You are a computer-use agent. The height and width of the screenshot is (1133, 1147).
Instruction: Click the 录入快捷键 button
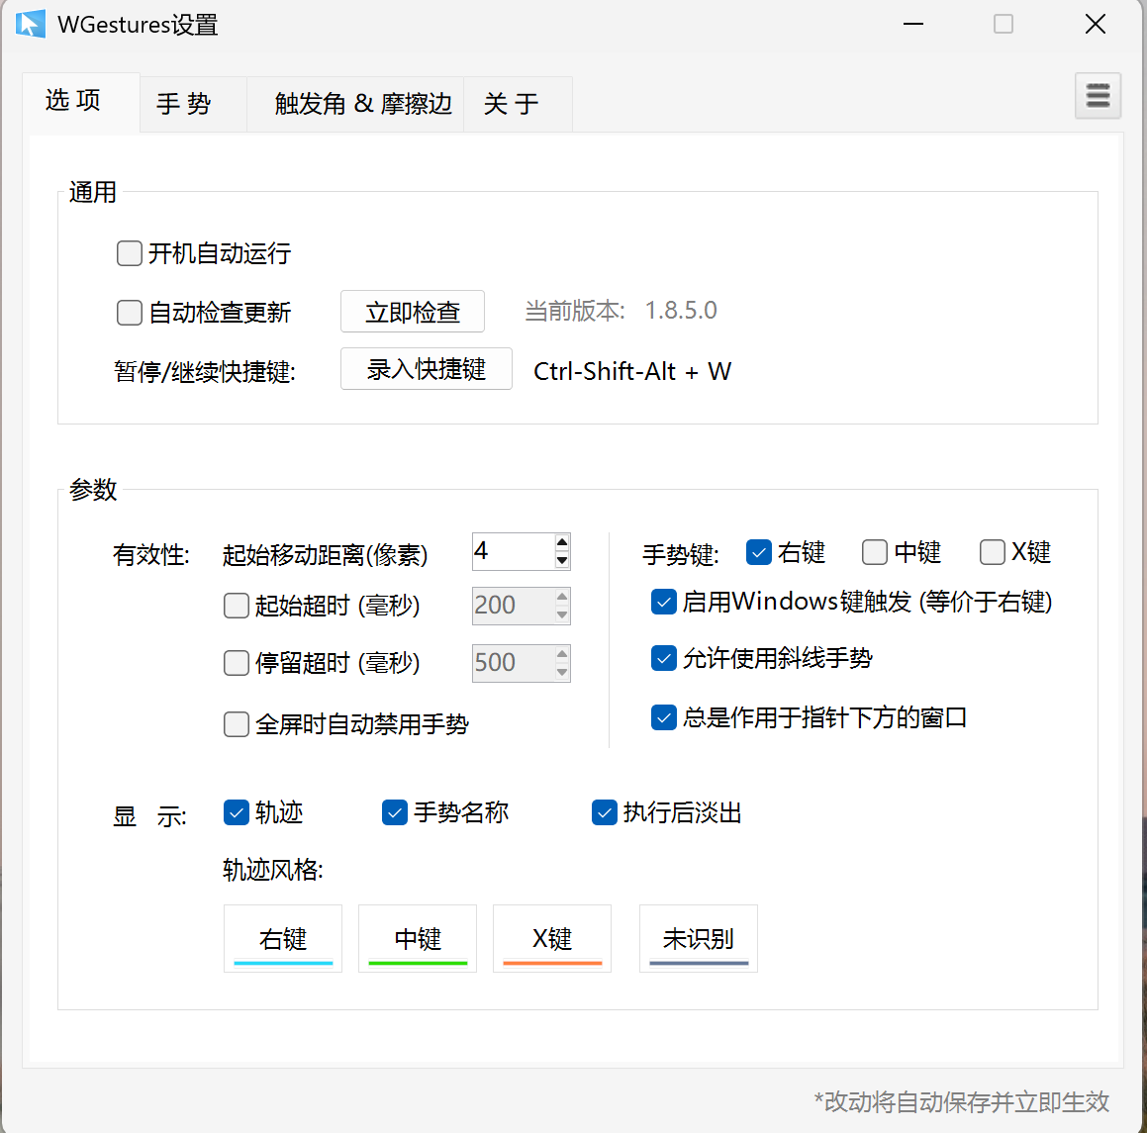coord(427,369)
